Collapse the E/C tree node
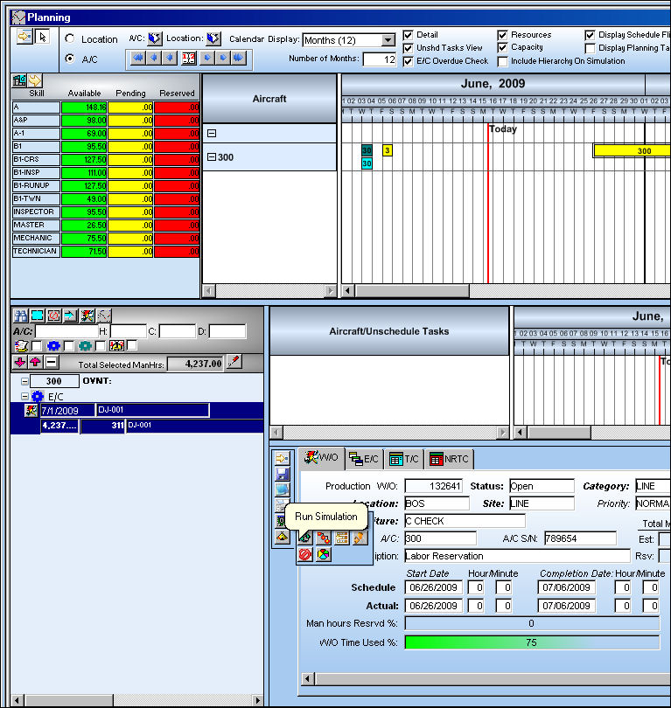This screenshot has width=671, height=708. click(24, 397)
